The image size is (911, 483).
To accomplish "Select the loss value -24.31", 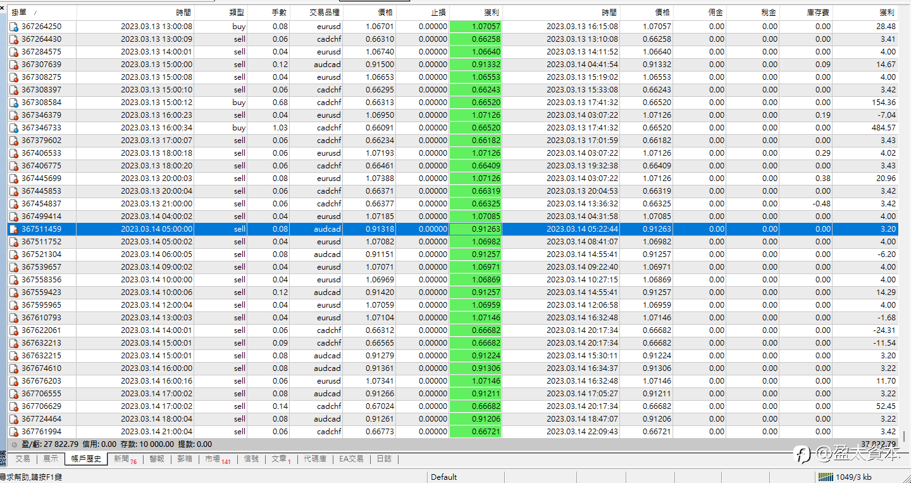I will tap(884, 330).
